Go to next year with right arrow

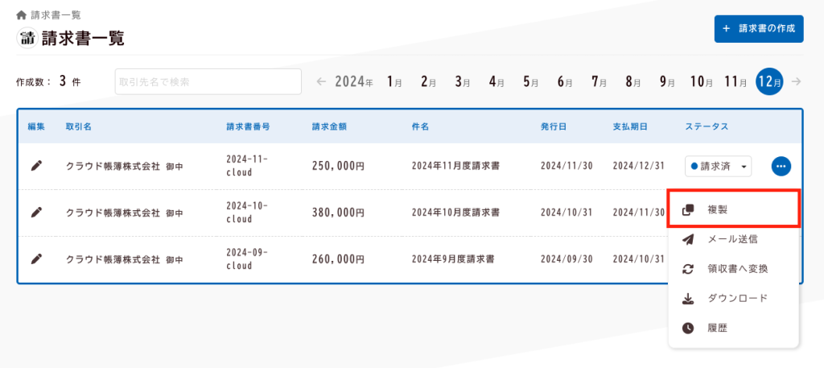point(796,81)
